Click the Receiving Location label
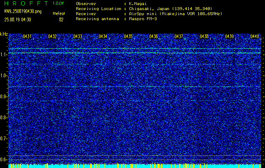 (x=99, y=9)
